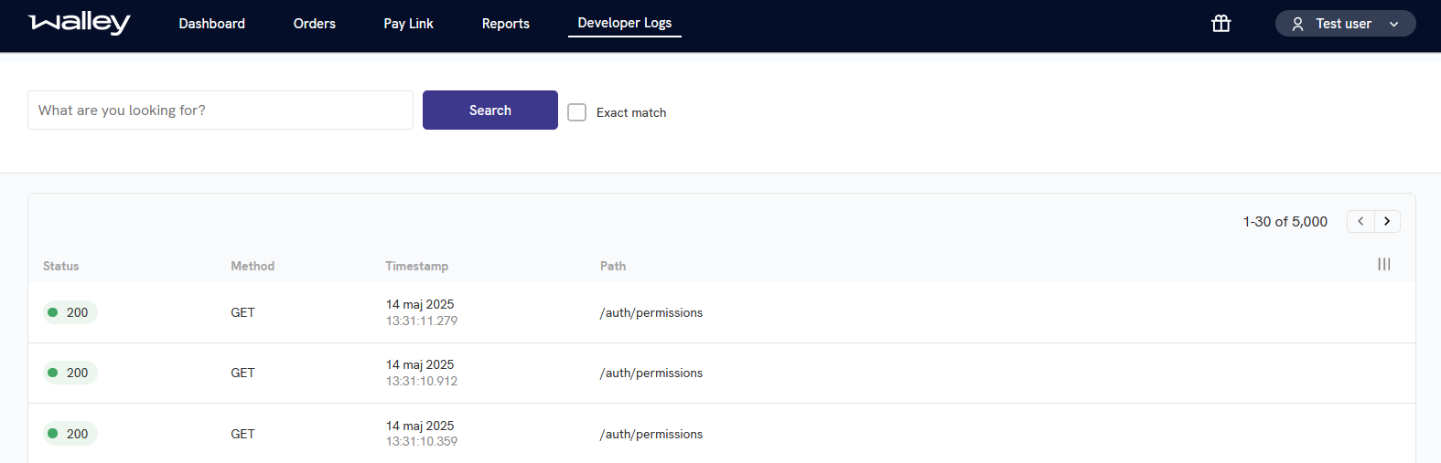The height and width of the screenshot is (463, 1441).
Task: Open the Reports section
Action: [505, 24]
